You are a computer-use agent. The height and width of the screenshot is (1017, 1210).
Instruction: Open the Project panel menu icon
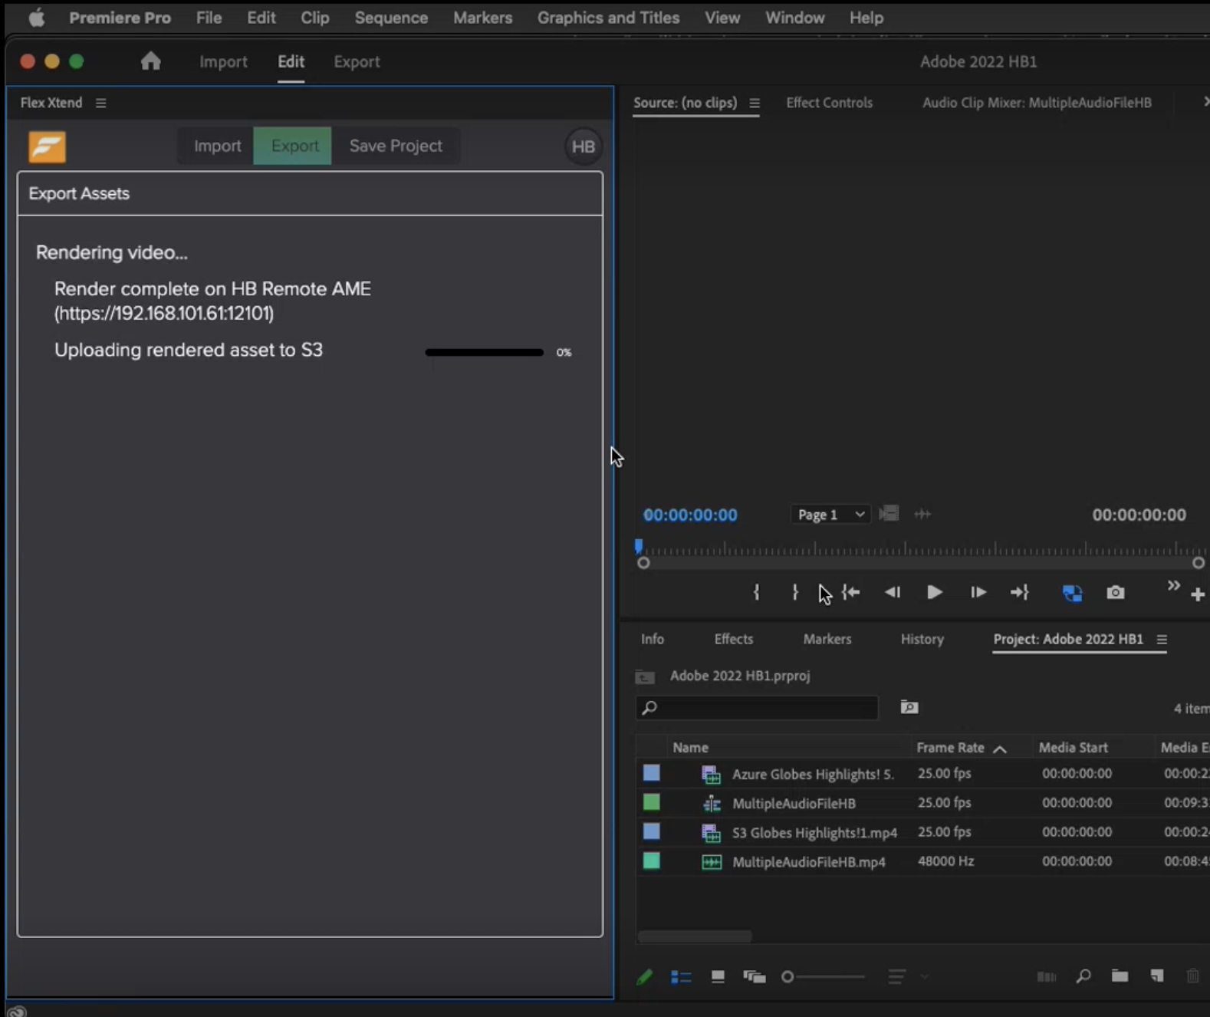[x=1162, y=640]
